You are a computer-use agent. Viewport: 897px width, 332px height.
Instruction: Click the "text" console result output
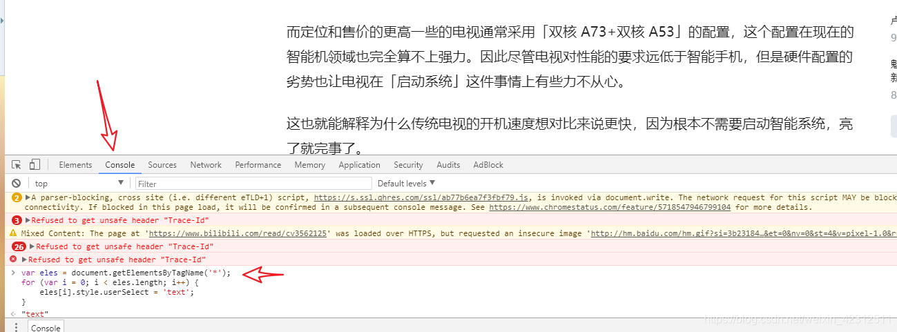(x=35, y=314)
